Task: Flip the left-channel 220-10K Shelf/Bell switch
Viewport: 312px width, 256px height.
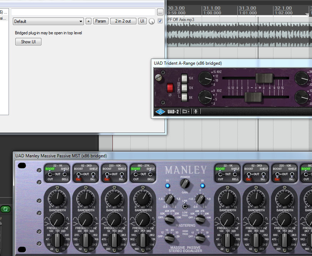Action: click(122, 175)
